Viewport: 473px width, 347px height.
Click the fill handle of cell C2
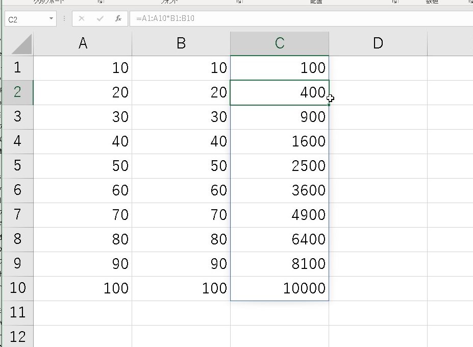click(329, 105)
